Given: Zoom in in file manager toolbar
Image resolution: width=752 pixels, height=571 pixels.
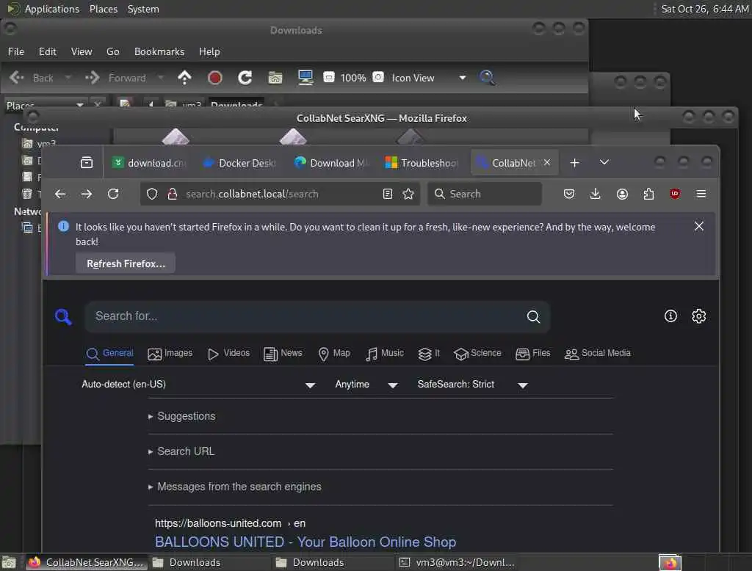Looking at the screenshot, I should click(378, 77).
